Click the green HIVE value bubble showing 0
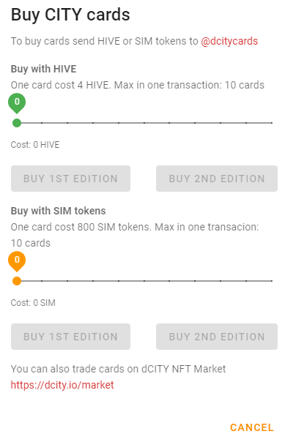The height and width of the screenshot is (442, 285). [x=17, y=102]
